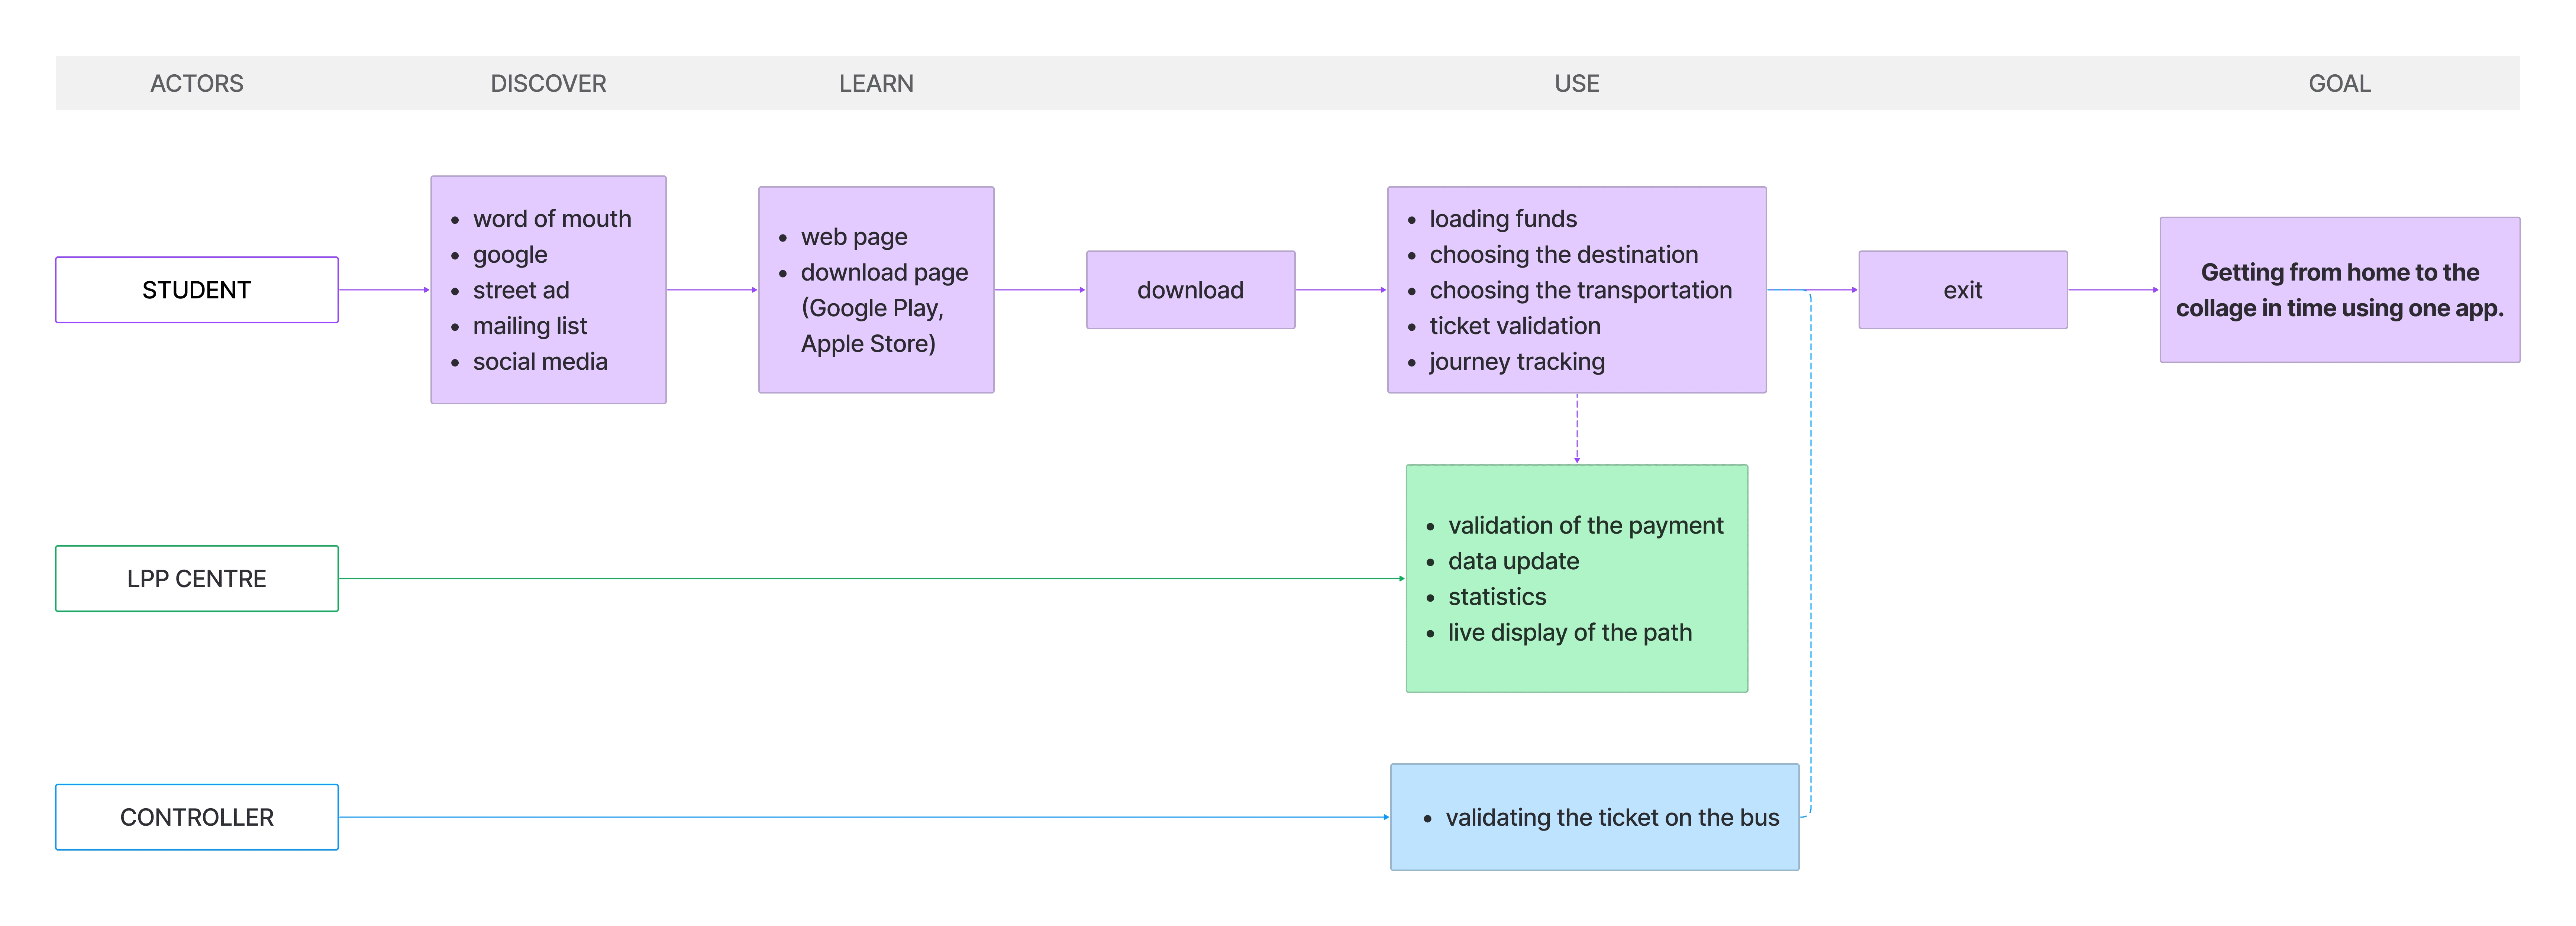This screenshot has height=926, width=2576.
Task: Select the 'ticket validation' bullet
Action: pos(1515,326)
